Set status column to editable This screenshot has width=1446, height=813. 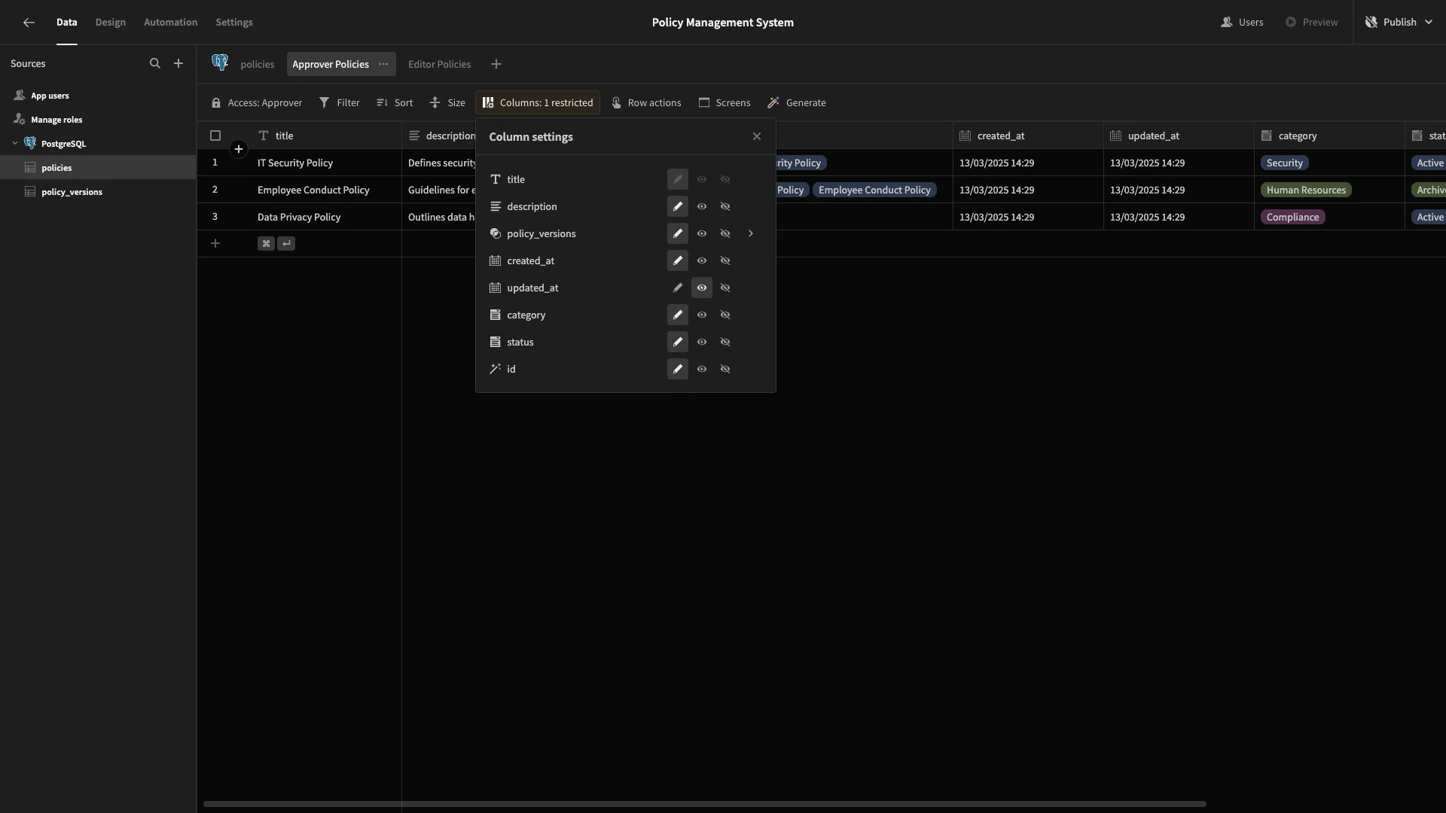[x=678, y=342]
